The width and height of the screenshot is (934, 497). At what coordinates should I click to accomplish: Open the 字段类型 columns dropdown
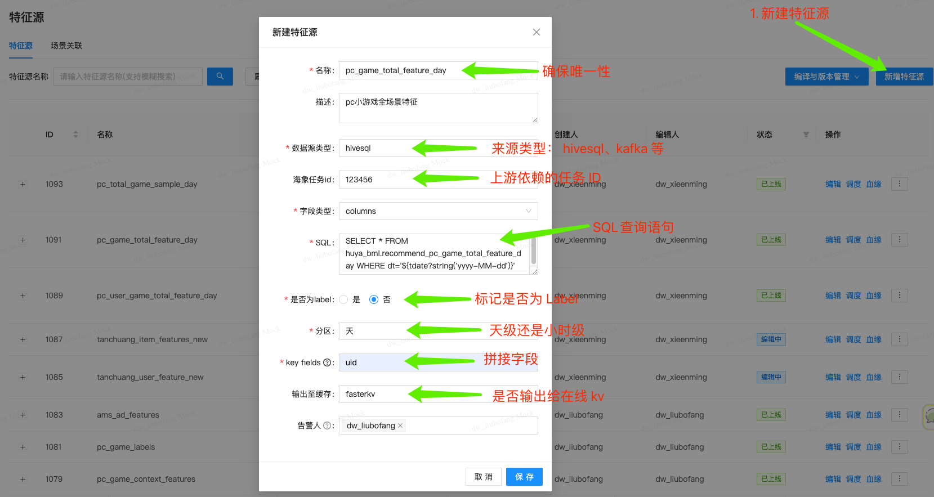click(438, 211)
